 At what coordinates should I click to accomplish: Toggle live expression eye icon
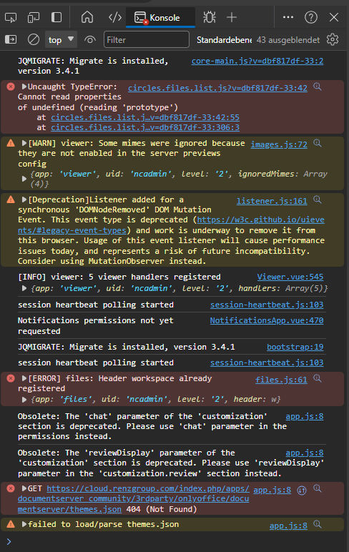pyautogui.click(x=90, y=40)
